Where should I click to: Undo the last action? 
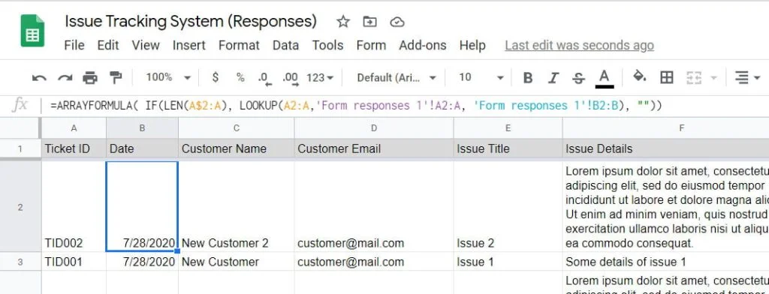pos(39,77)
